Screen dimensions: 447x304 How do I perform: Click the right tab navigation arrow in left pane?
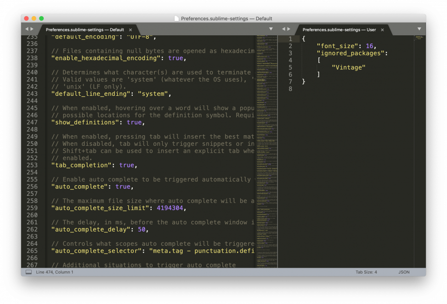tap(32, 28)
